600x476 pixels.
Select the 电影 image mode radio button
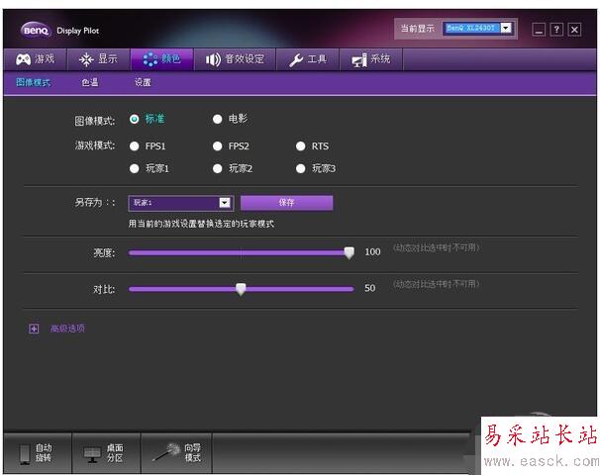coord(218,120)
